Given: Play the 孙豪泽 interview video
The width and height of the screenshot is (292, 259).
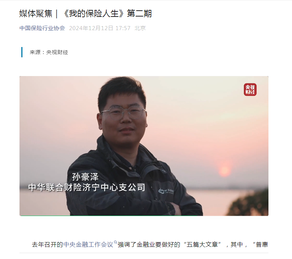Looking at the screenshot, I should (x=144, y=146).
